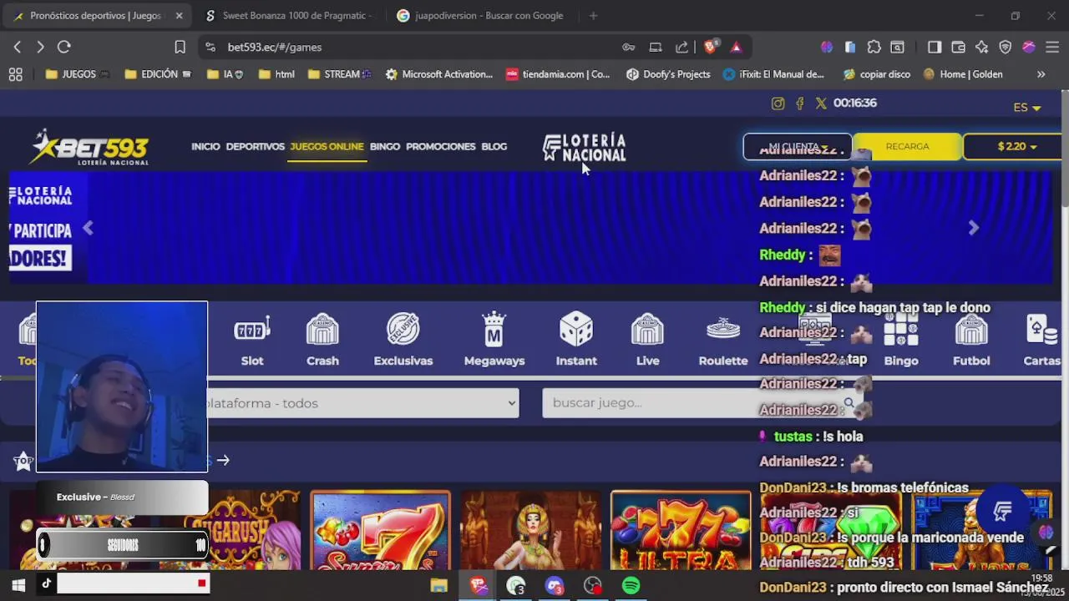
Task: Open the Super 7s game thumbnail
Action: tap(380, 531)
